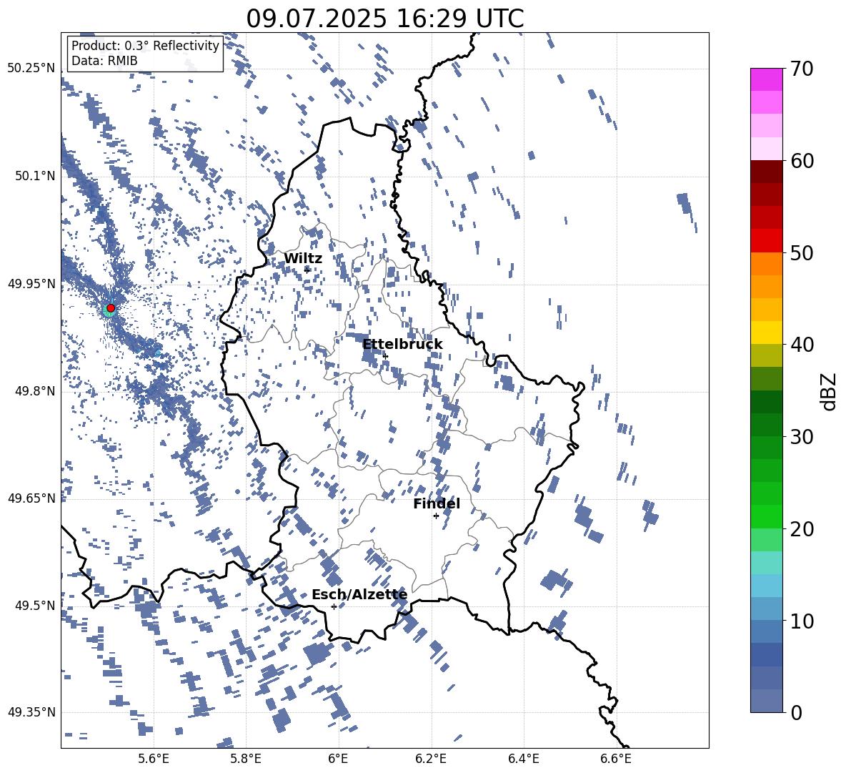Click the colorbar tick value 30

802,437
